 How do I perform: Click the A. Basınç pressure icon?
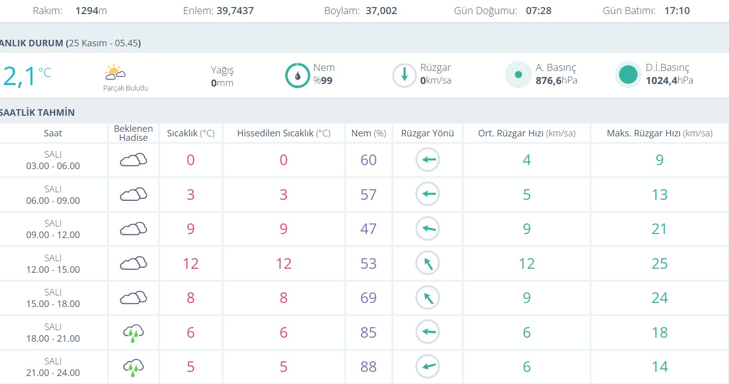pos(518,75)
